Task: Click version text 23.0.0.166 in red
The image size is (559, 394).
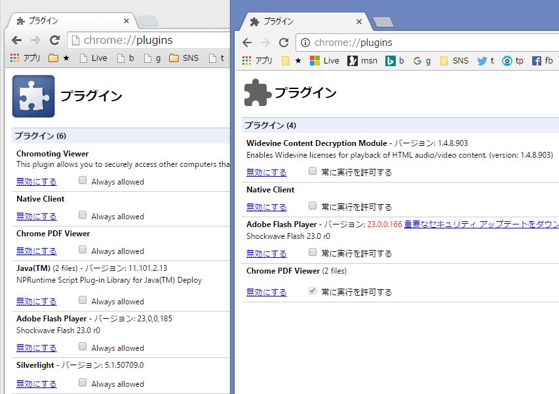Action: coord(384,224)
